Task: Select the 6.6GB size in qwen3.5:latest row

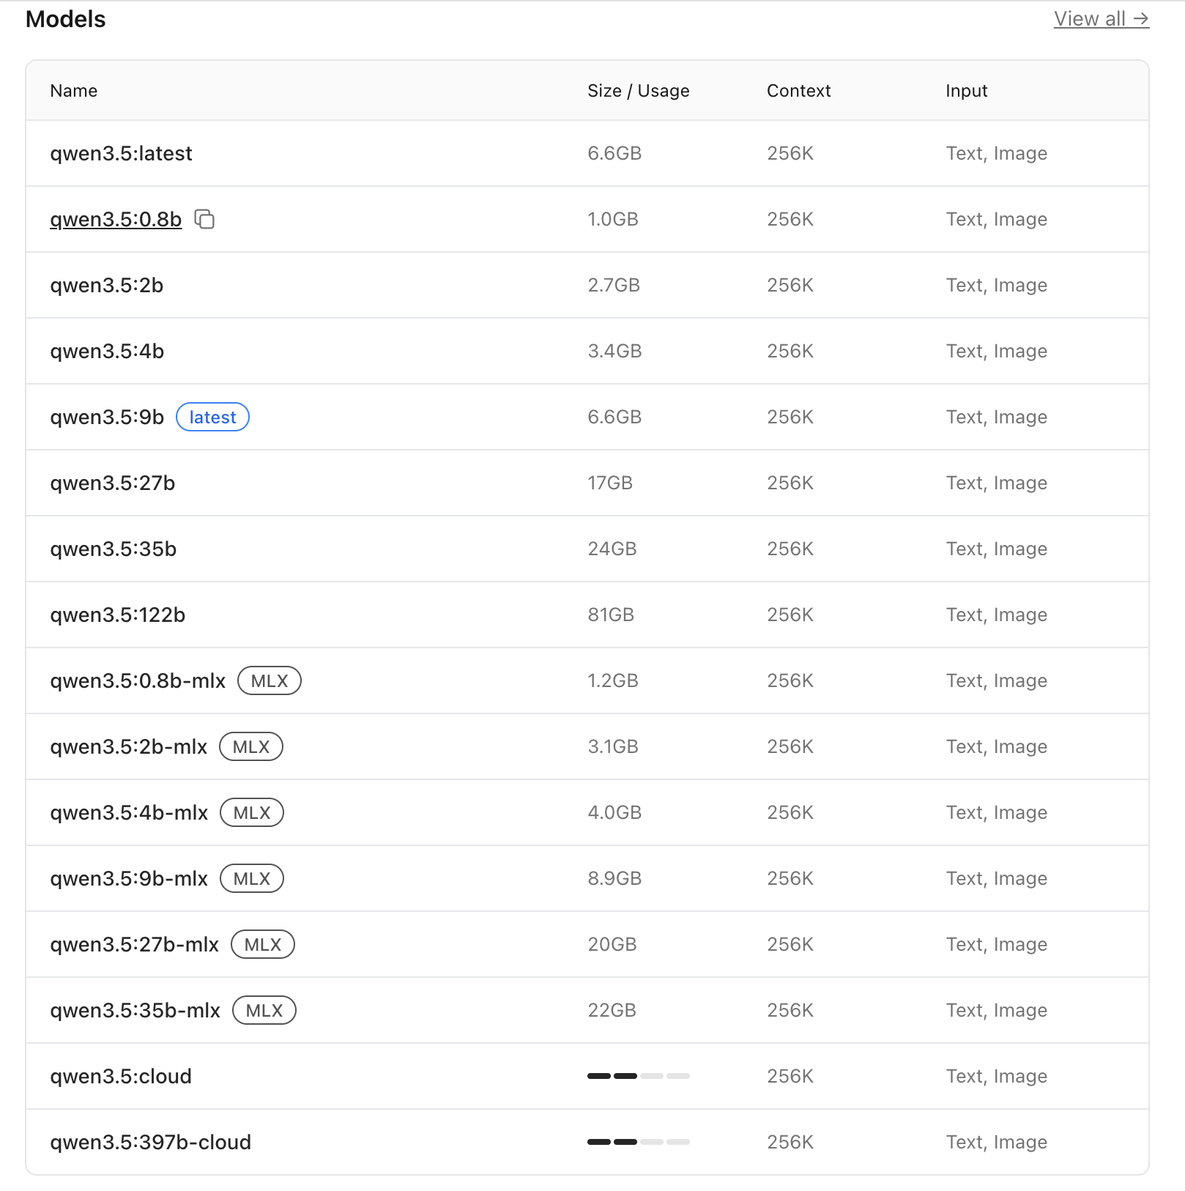Action: pos(614,153)
